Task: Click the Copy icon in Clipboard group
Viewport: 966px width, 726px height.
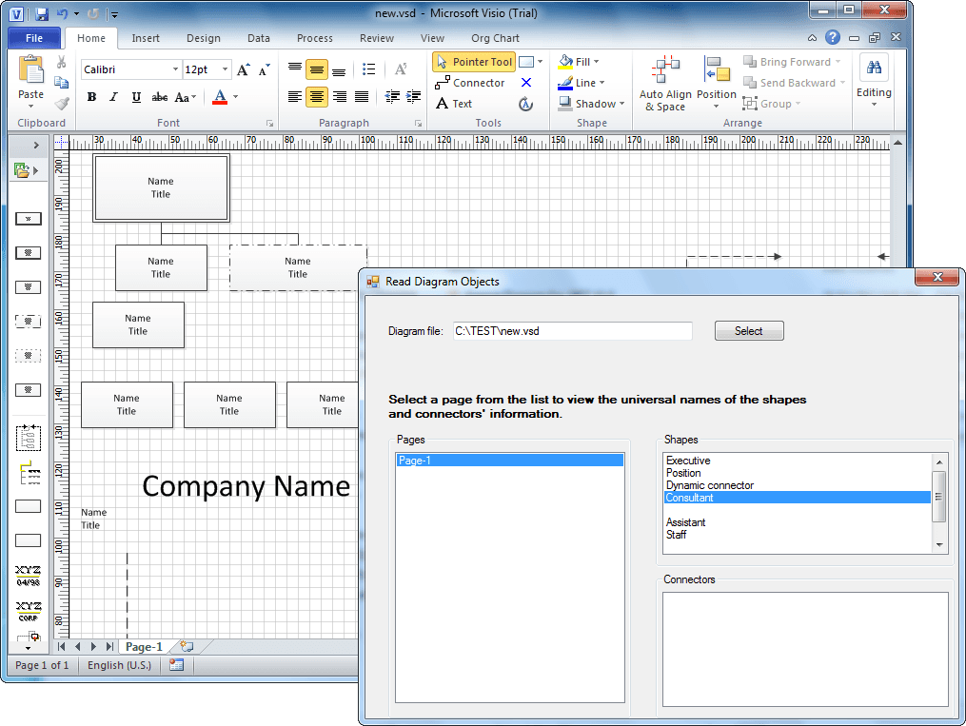Action: click(x=61, y=82)
